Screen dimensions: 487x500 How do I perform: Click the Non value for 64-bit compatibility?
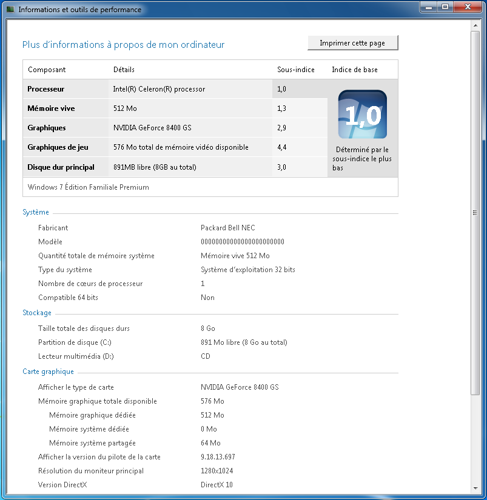tap(207, 298)
